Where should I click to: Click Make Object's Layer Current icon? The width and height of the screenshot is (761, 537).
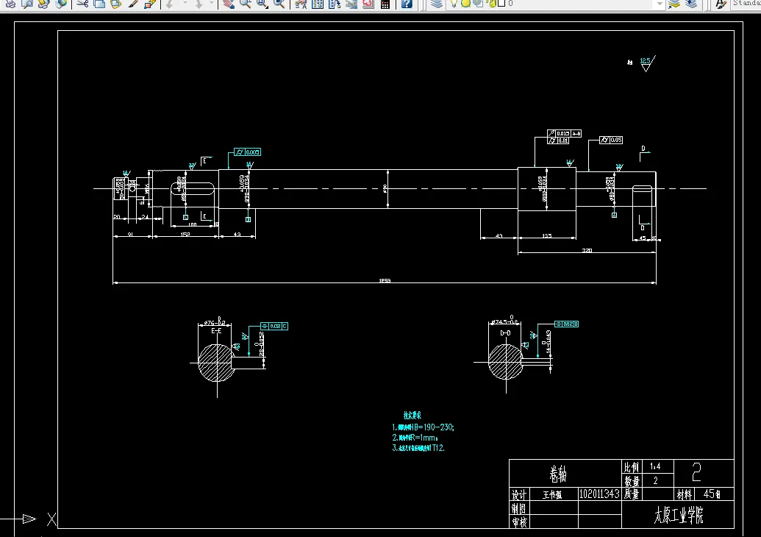point(674,4)
